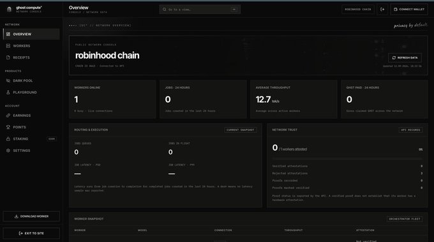The height and width of the screenshot is (242, 434).
Task: Select the Overview nav item
Action: 31,34
